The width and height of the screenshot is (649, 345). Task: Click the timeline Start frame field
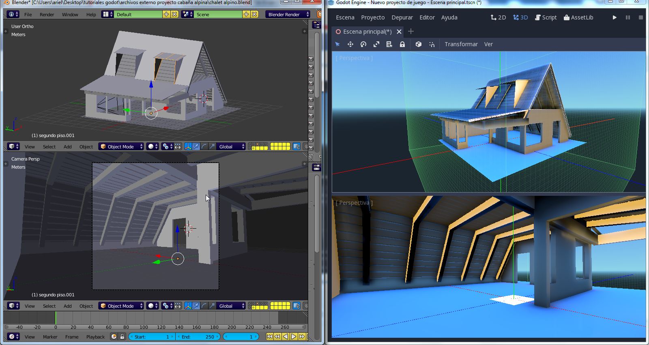[152, 336]
